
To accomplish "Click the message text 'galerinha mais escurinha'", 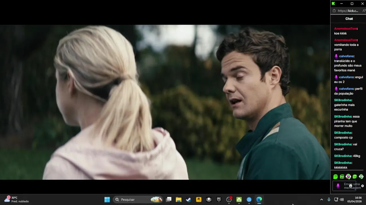I will (344, 107).
